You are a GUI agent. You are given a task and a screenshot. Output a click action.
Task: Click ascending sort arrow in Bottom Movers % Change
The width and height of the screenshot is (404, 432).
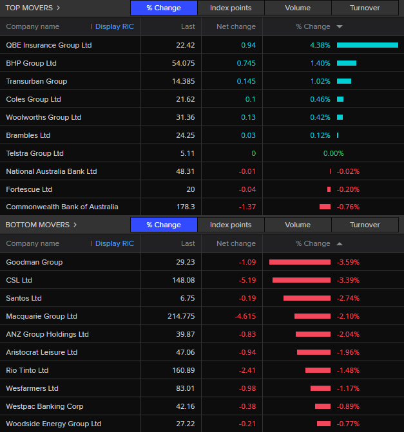pos(340,244)
